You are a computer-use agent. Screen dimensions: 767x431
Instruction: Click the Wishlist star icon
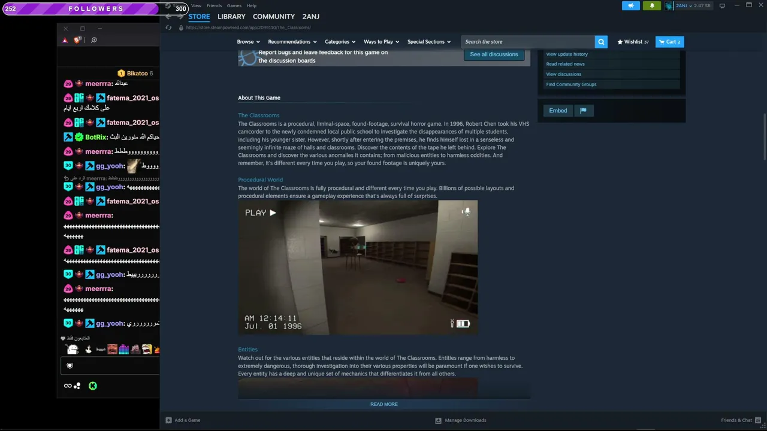pyautogui.click(x=620, y=42)
